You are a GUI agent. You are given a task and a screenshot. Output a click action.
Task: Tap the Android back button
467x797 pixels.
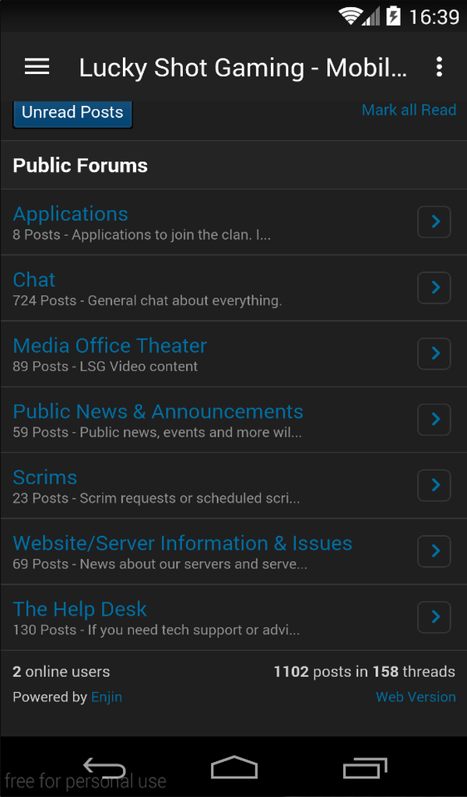point(104,768)
